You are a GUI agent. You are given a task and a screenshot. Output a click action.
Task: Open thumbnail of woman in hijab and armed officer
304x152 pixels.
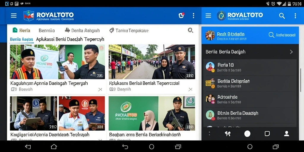(152, 113)
